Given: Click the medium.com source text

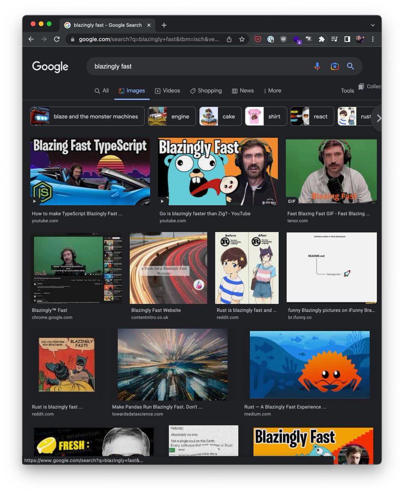Looking at the screenshot, I should pyautogui.click(x=258, y=414).
